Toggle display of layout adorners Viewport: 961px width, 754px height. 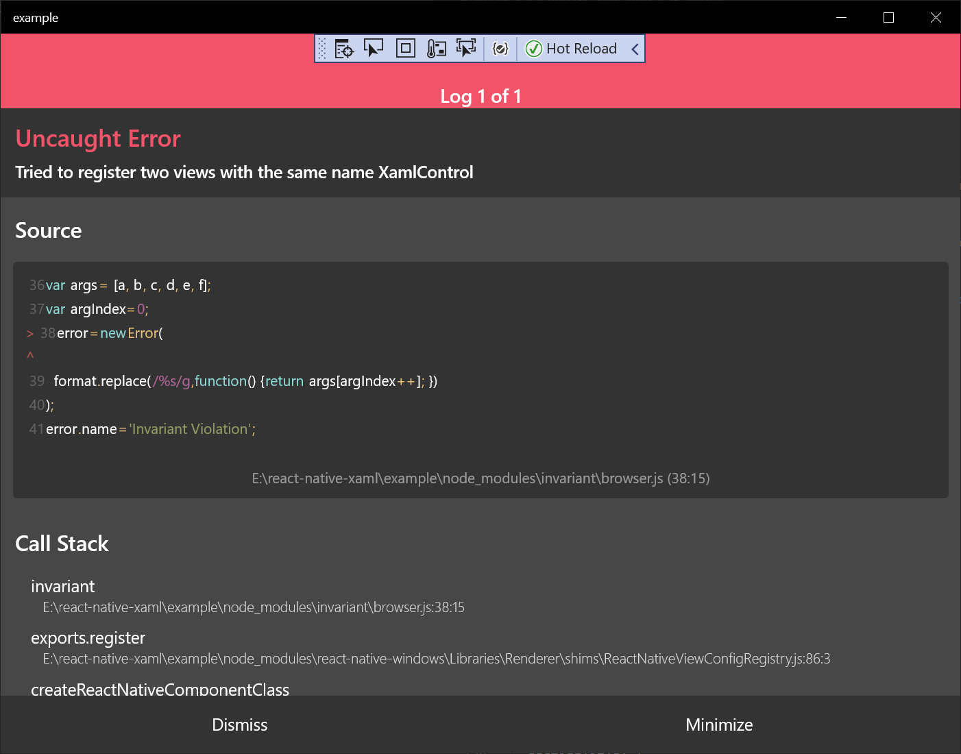[405, 48]
